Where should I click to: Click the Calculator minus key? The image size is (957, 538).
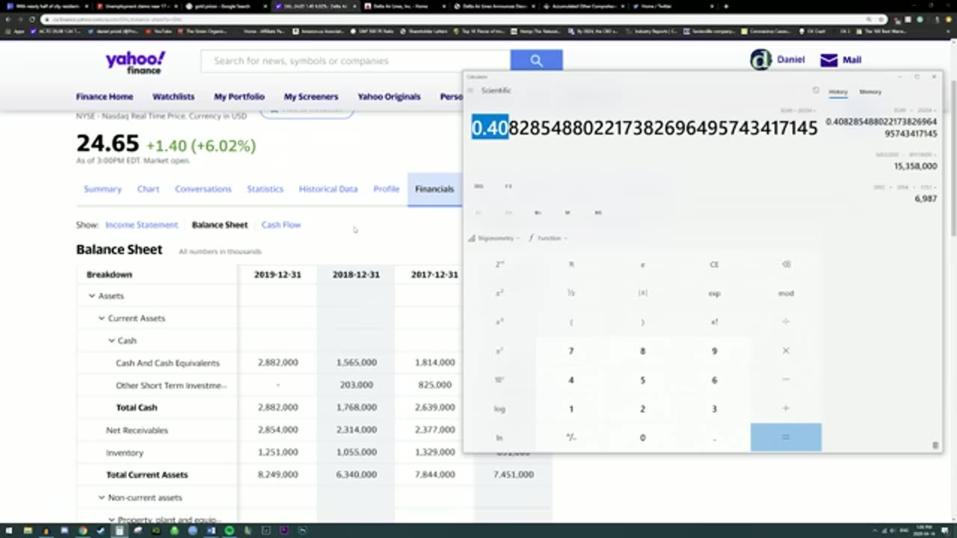(786, 380)
